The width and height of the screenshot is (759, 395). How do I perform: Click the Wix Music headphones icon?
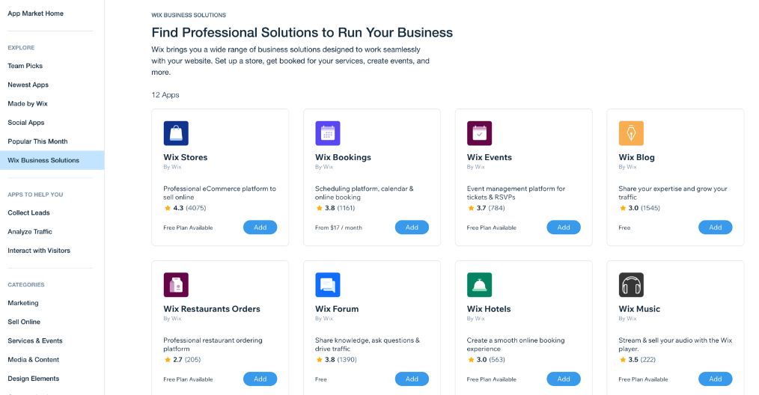[x=631, y=284]
